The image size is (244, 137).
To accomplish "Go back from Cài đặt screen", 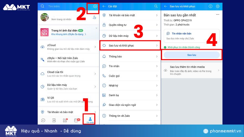I will point(104,6).
